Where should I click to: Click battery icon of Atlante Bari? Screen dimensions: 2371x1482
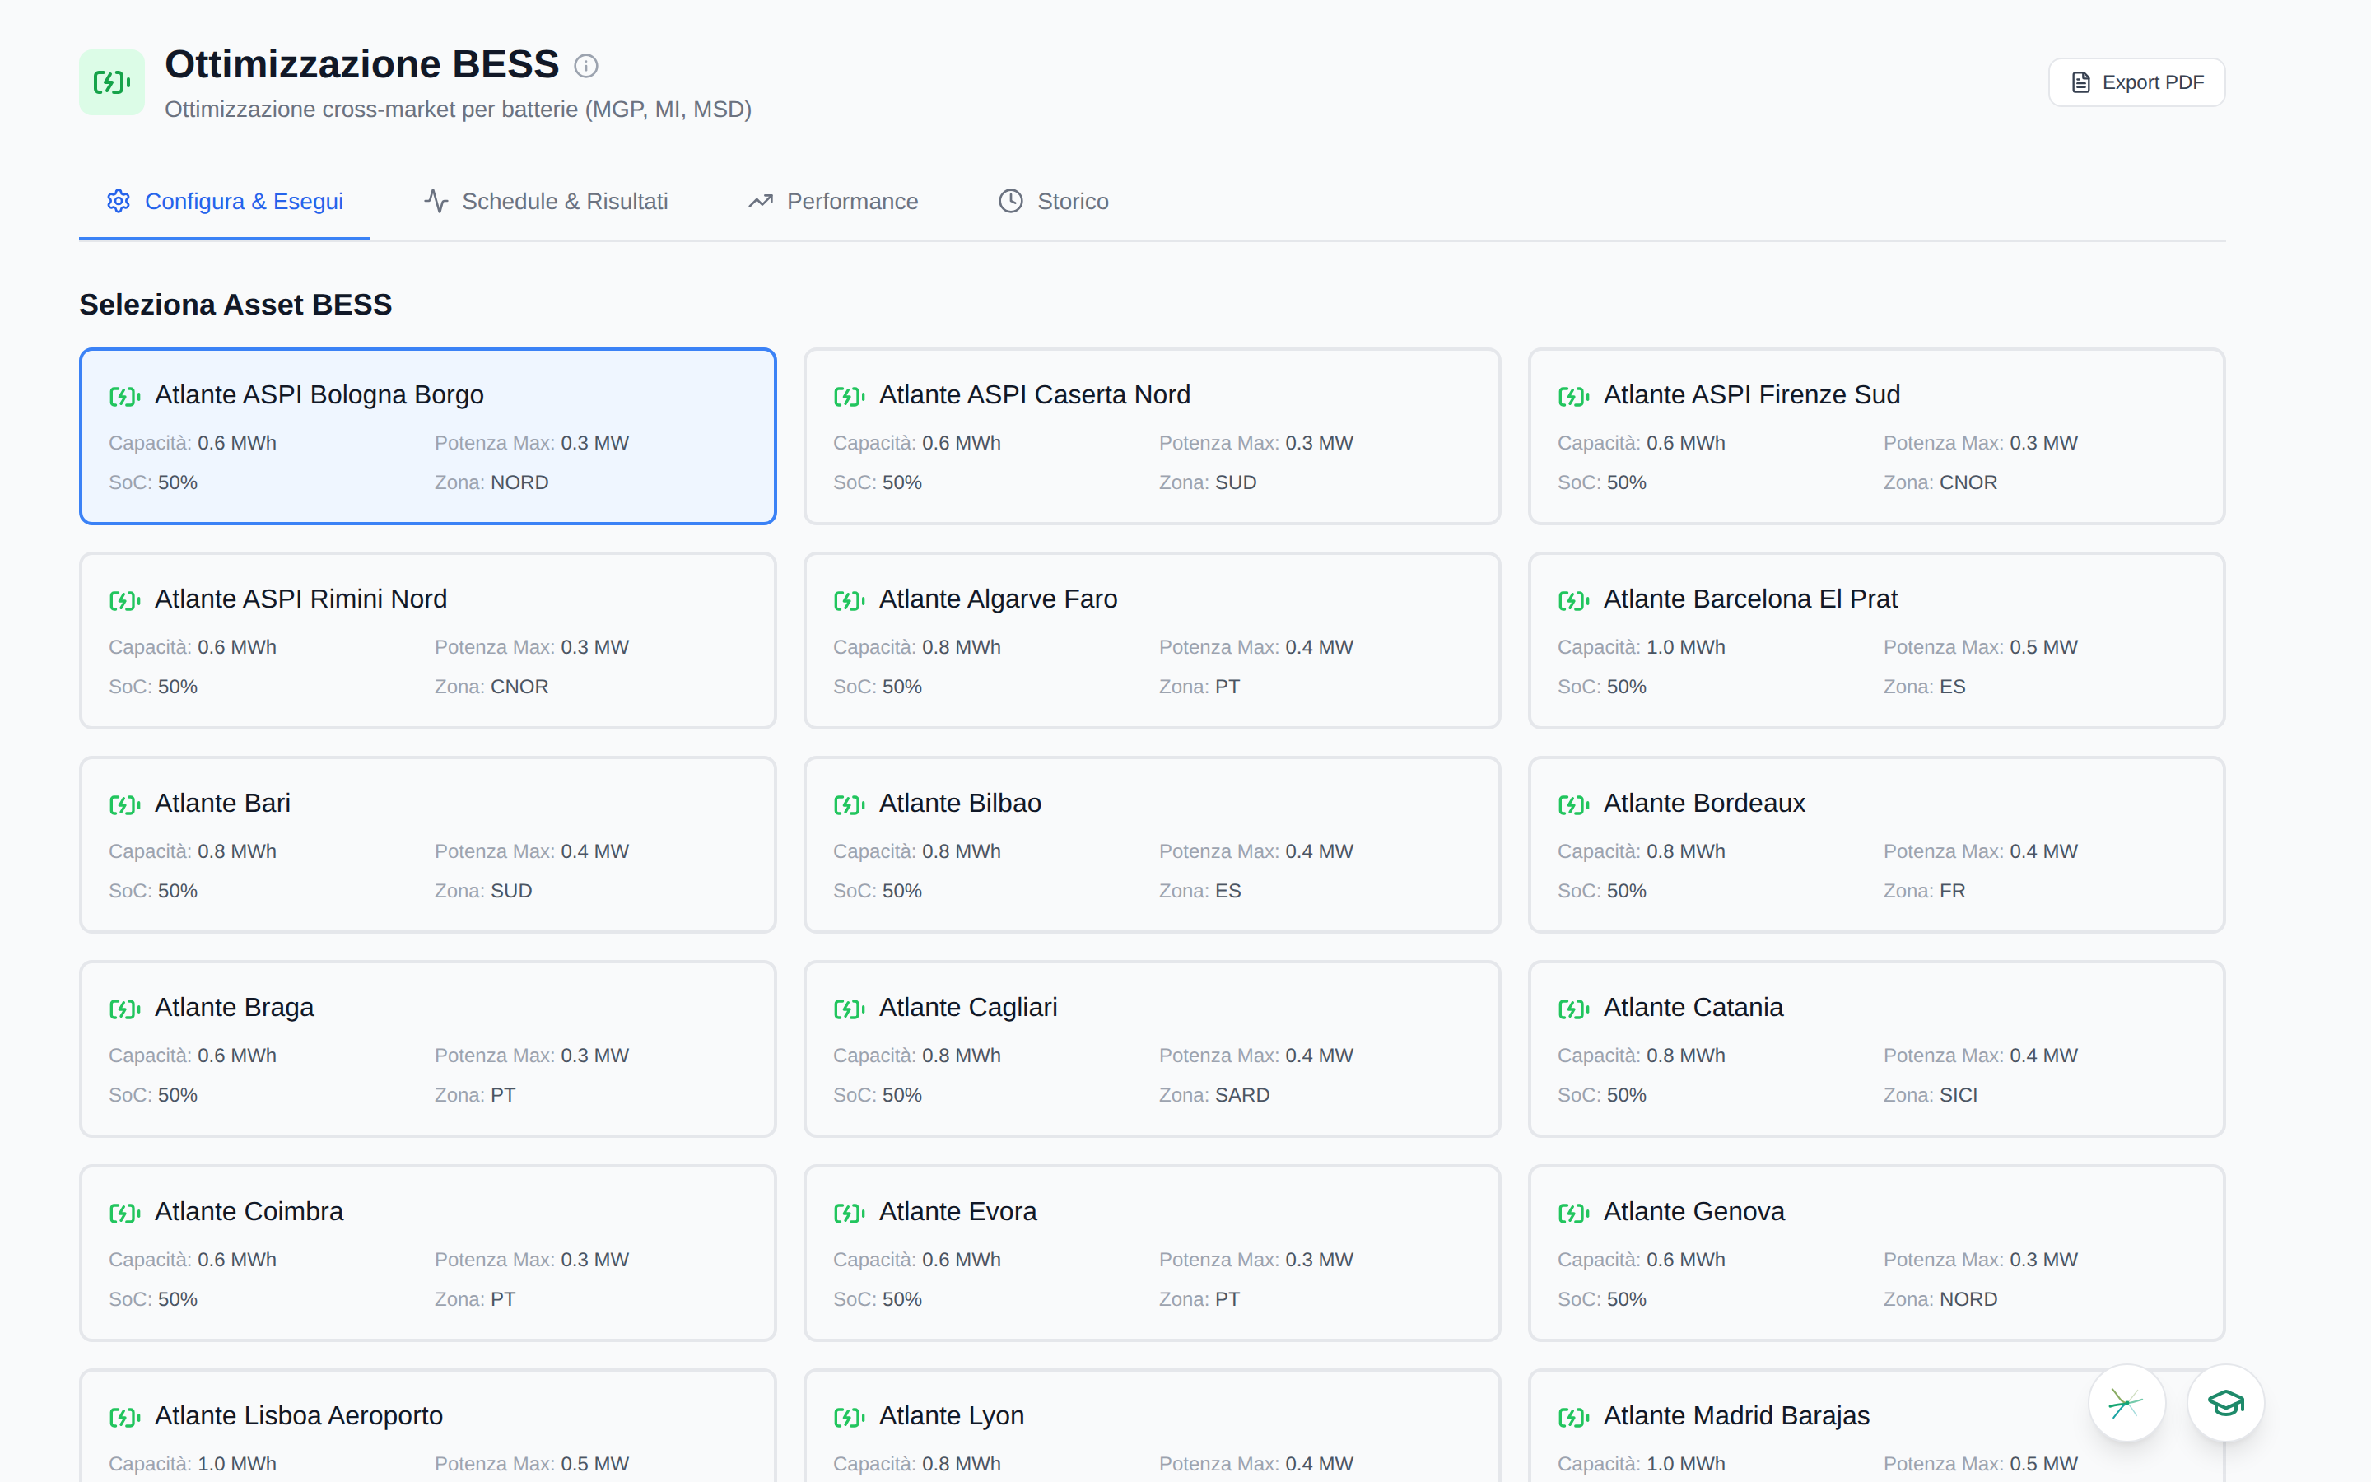click(x=124, y=804)
